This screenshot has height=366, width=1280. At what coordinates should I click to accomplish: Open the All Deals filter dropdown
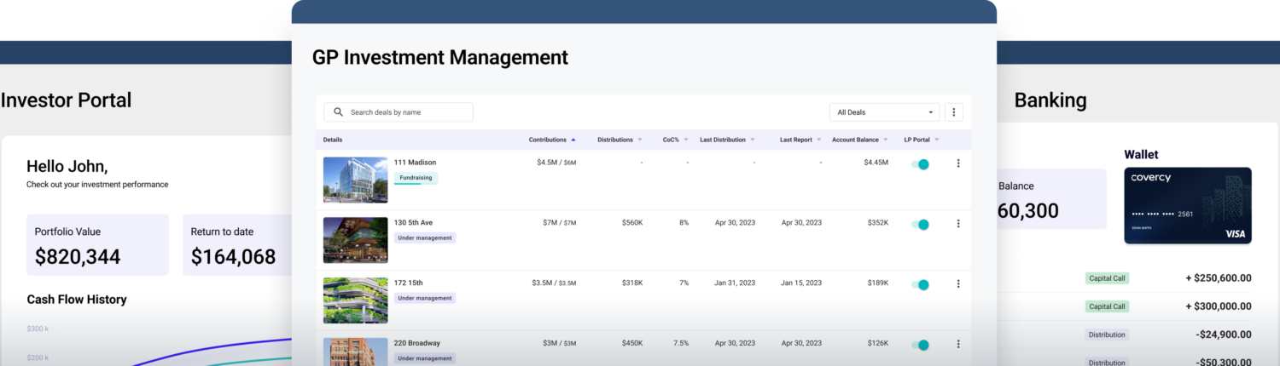tap(884, 112)
